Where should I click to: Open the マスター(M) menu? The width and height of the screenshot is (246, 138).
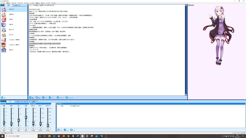click(x=20, y=3)
